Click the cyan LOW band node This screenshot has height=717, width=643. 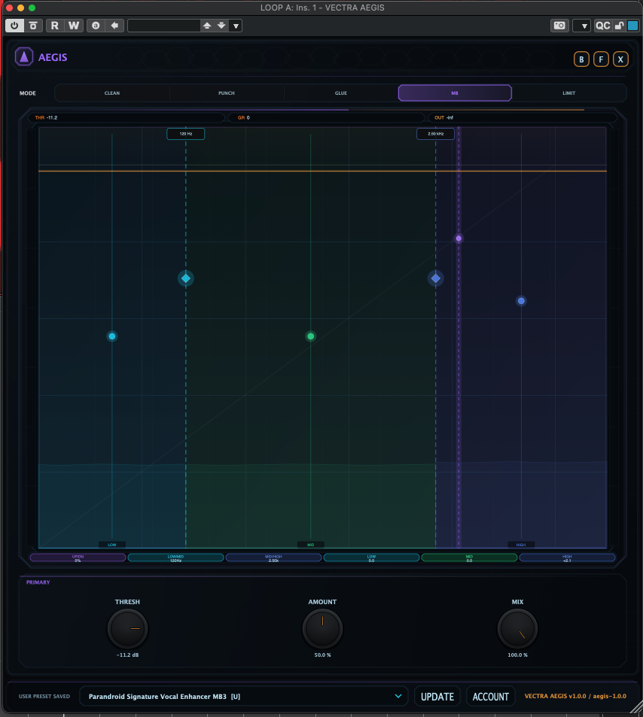tap(112, 336)
